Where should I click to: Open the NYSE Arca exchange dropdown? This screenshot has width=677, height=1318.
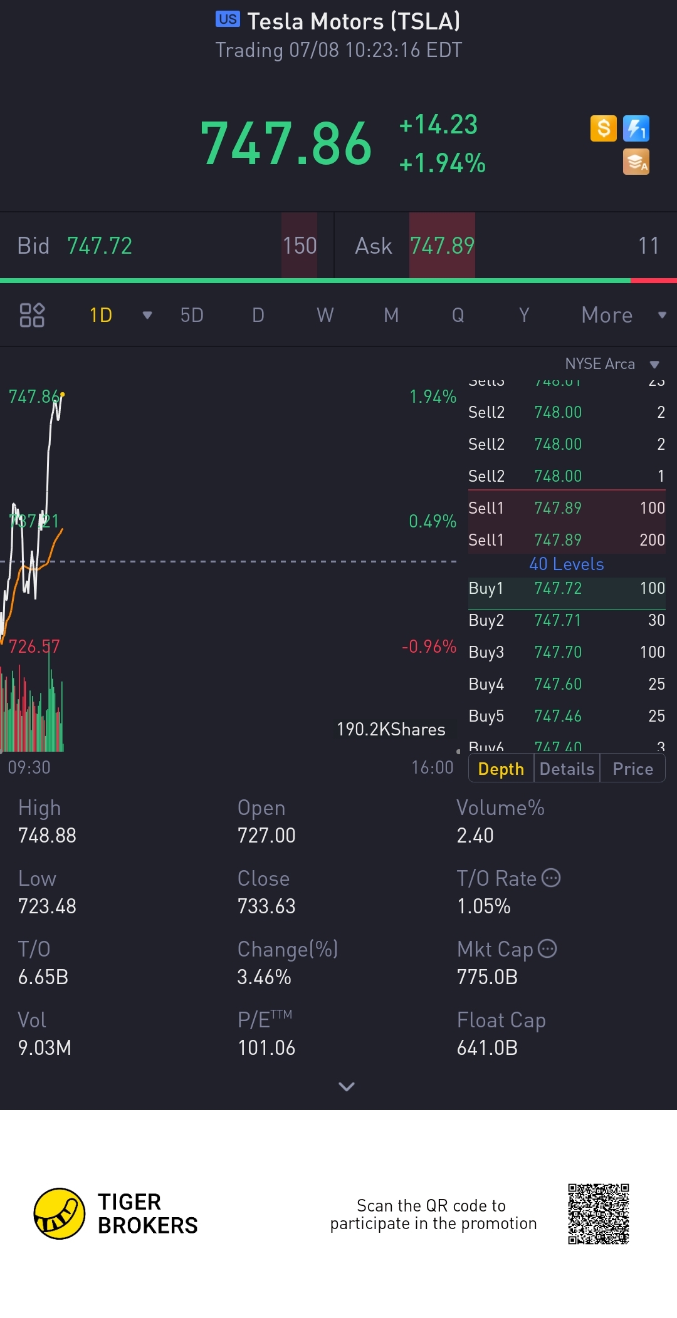click(612, 364)
